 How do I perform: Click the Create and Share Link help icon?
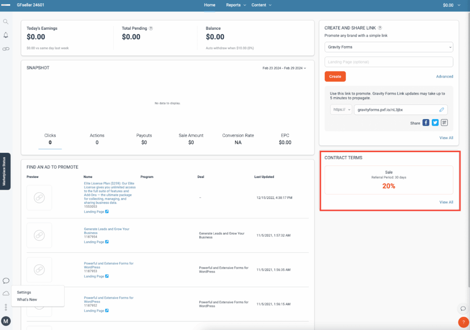(x=380, y=28)
